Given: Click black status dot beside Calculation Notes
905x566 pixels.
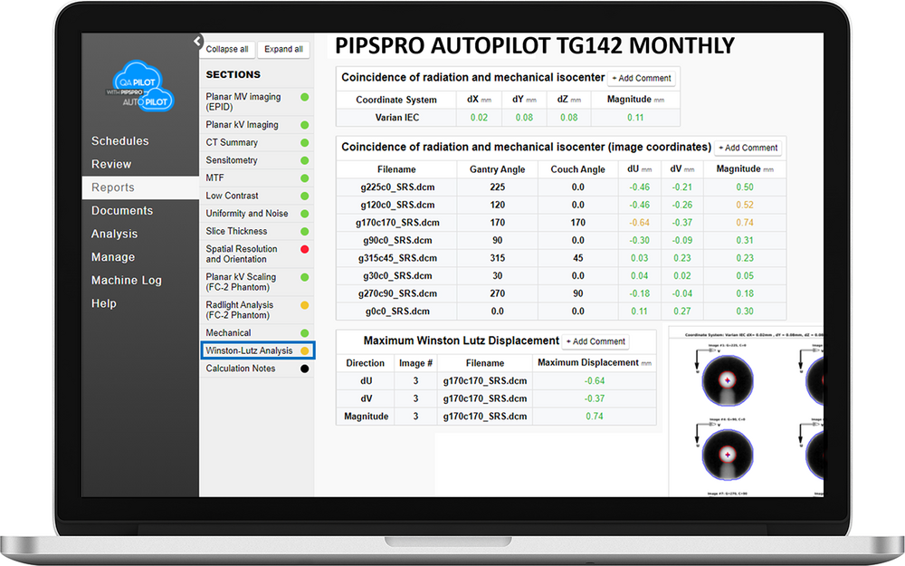Looking at the screenshot, I should [x=305, y=369].
